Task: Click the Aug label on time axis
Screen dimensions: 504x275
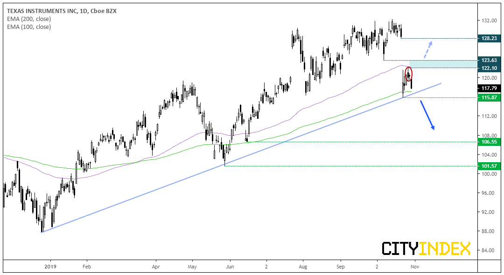Action: tap(303, 267)
